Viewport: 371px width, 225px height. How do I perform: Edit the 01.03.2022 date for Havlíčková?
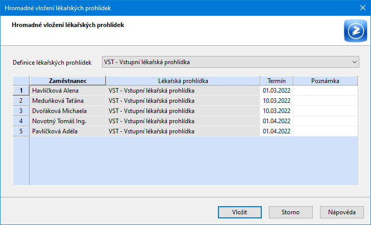(x=277, y=91)
